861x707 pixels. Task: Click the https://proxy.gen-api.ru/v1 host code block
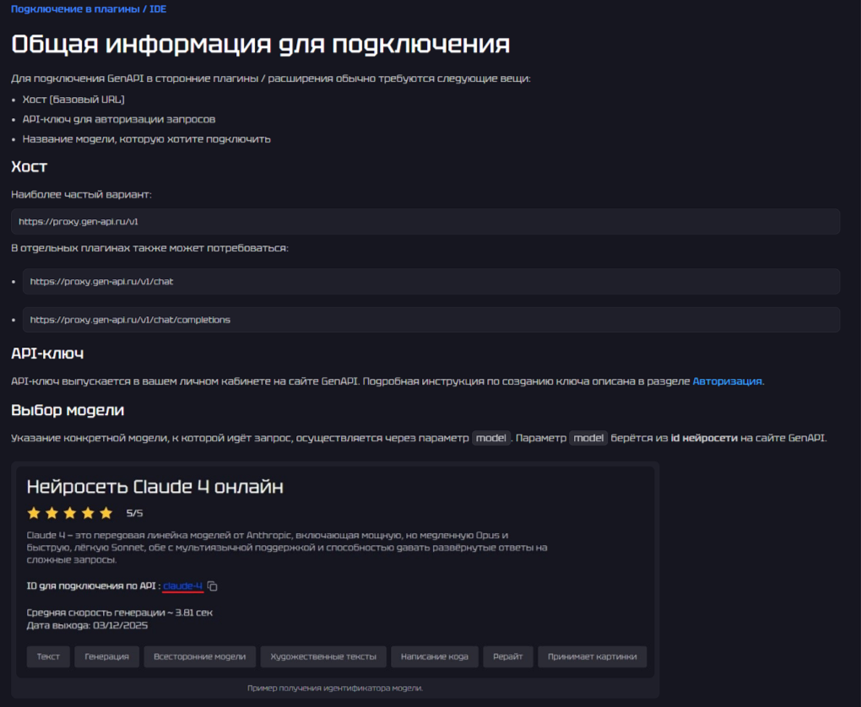pyautogui.click(x=425, y=222)
